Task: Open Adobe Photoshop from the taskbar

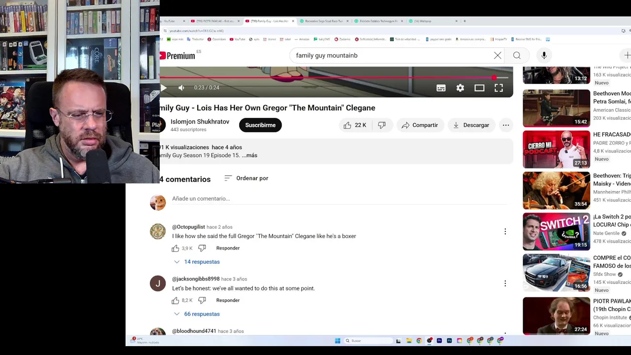Action: [450, 341]
